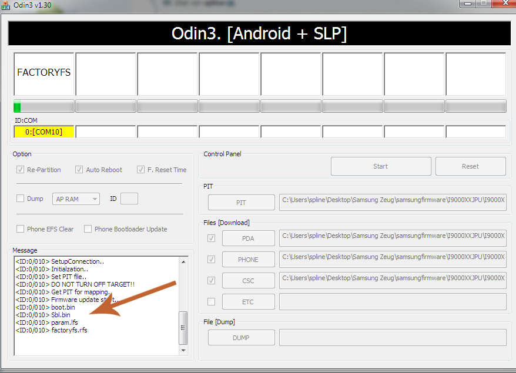Click the ETC file button
The height and width of the screenshot is (373, 516).
pyautogui.click(x=249, y=301)
